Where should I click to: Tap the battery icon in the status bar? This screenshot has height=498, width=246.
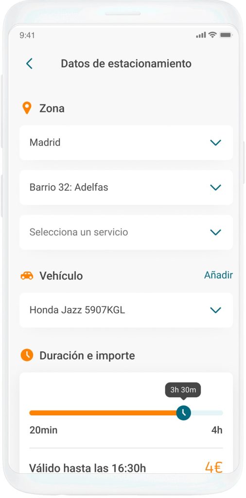(x=226, y=35)
